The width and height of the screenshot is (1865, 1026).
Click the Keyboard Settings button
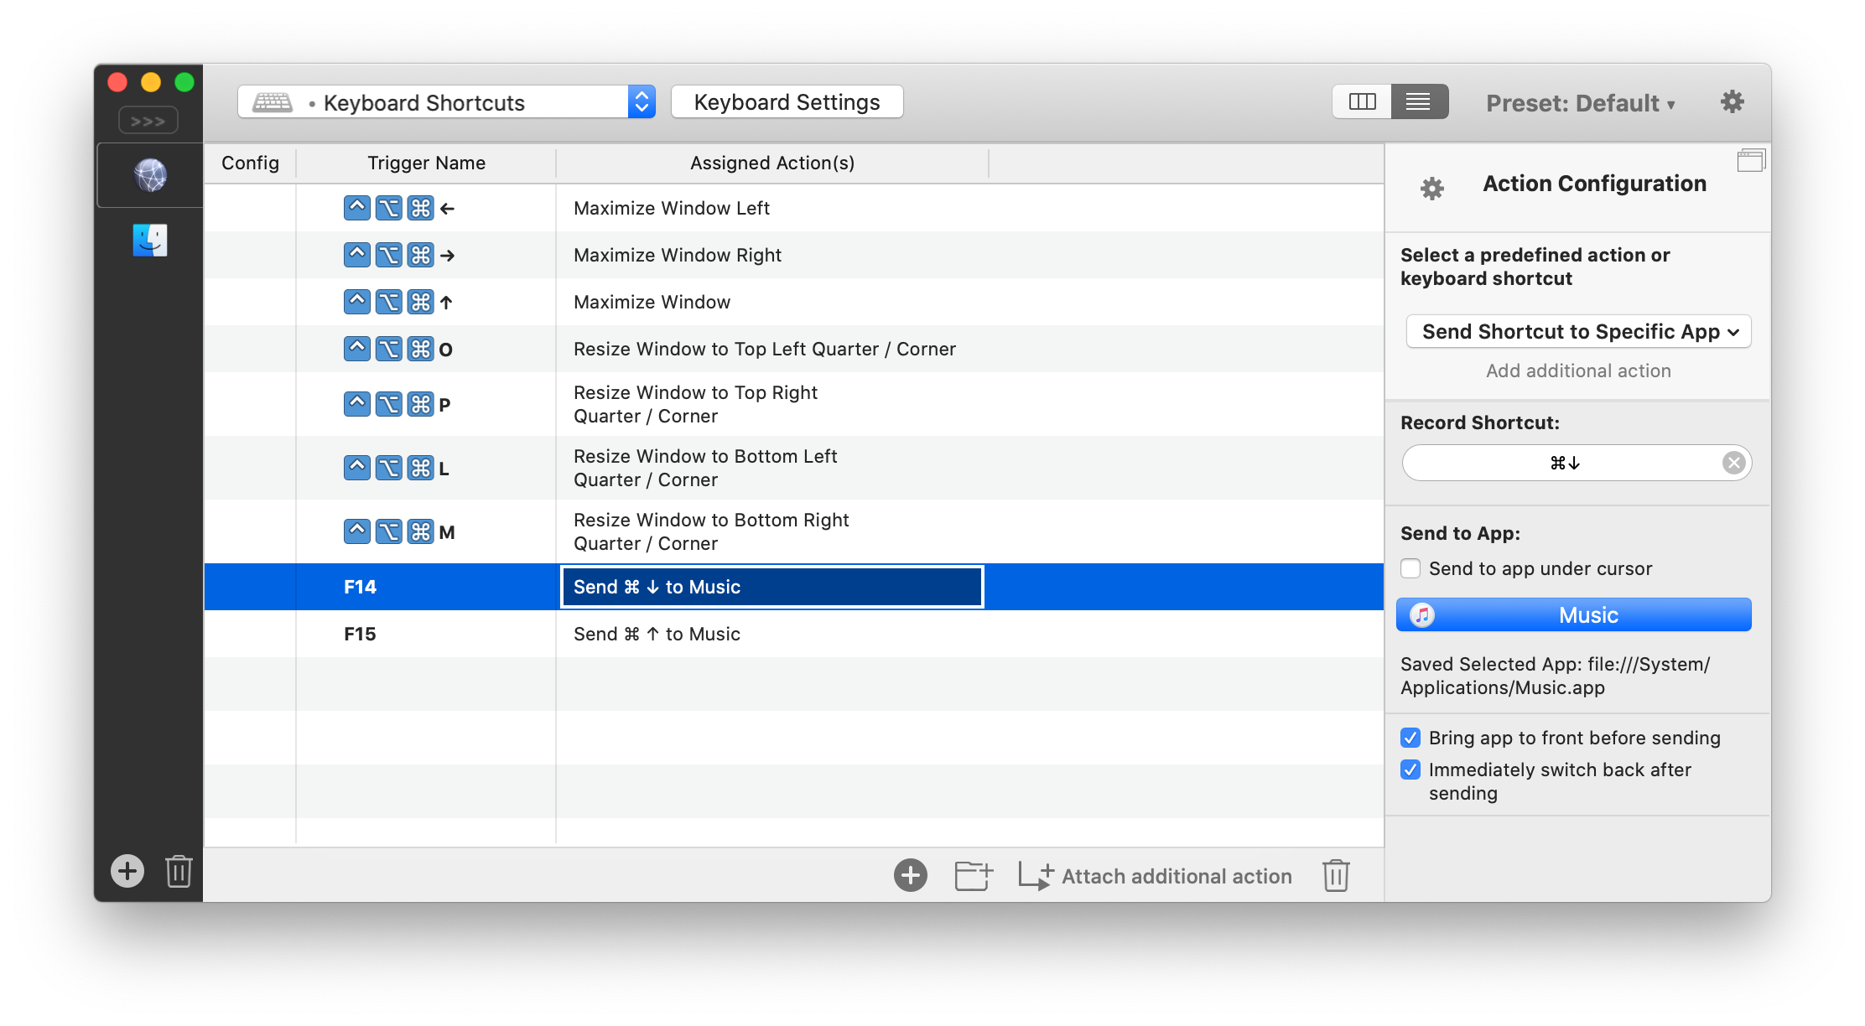click(787, 101)
